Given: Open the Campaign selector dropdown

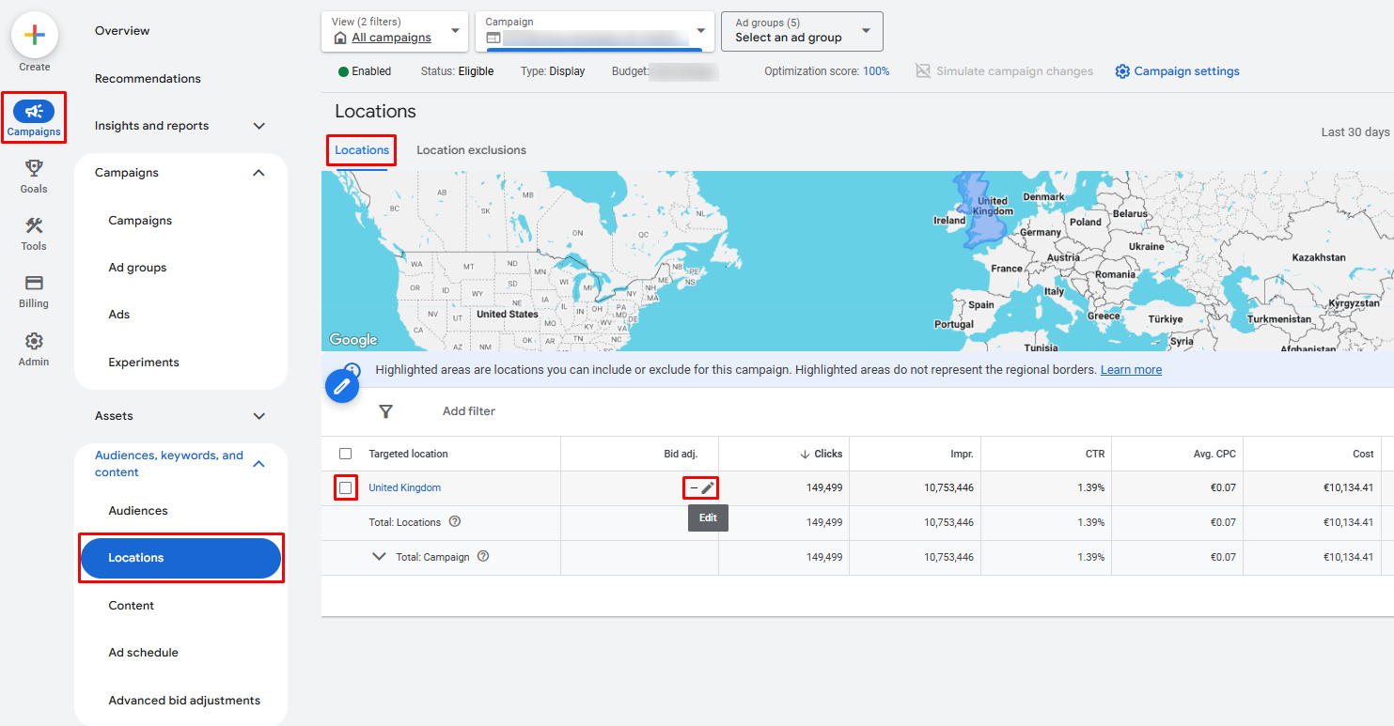Looking at the screenshot, I should pyautogui.click(x=594, y=31).
